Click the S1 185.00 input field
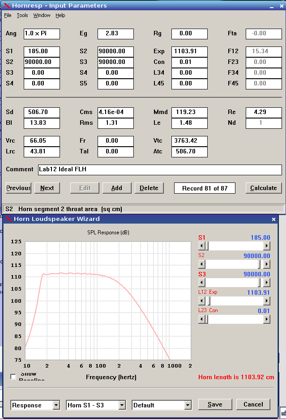The width and height of the screenshot is (286, 419). click(42, 51)
